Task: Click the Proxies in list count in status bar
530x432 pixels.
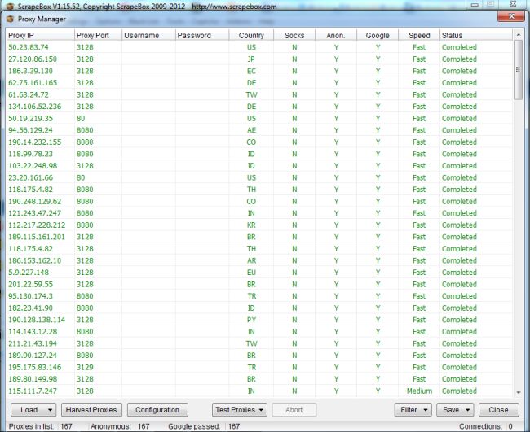Action: point(66,426)
